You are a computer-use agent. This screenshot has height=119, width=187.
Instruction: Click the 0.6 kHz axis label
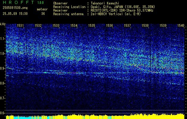[x=2, y=113]
